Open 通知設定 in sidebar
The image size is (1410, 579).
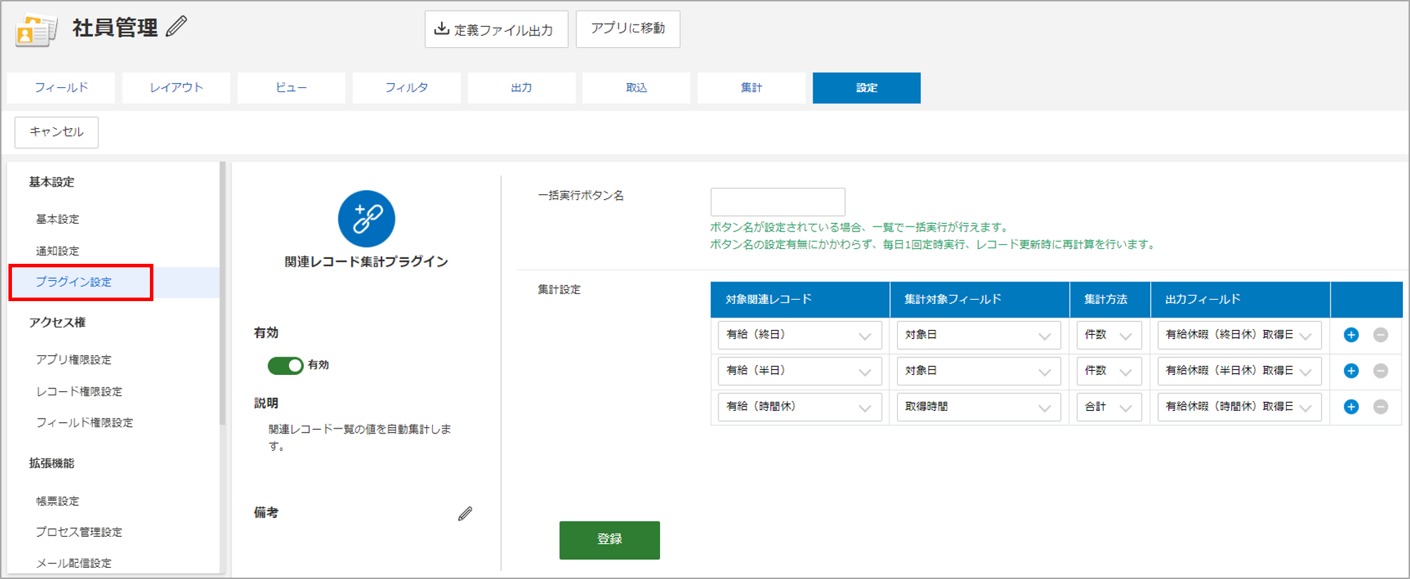tap(58, 251)
